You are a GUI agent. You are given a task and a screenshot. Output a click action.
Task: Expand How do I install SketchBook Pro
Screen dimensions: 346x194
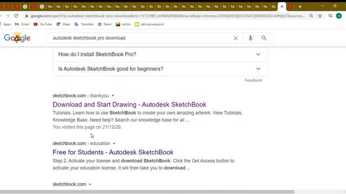pos(160,54)
